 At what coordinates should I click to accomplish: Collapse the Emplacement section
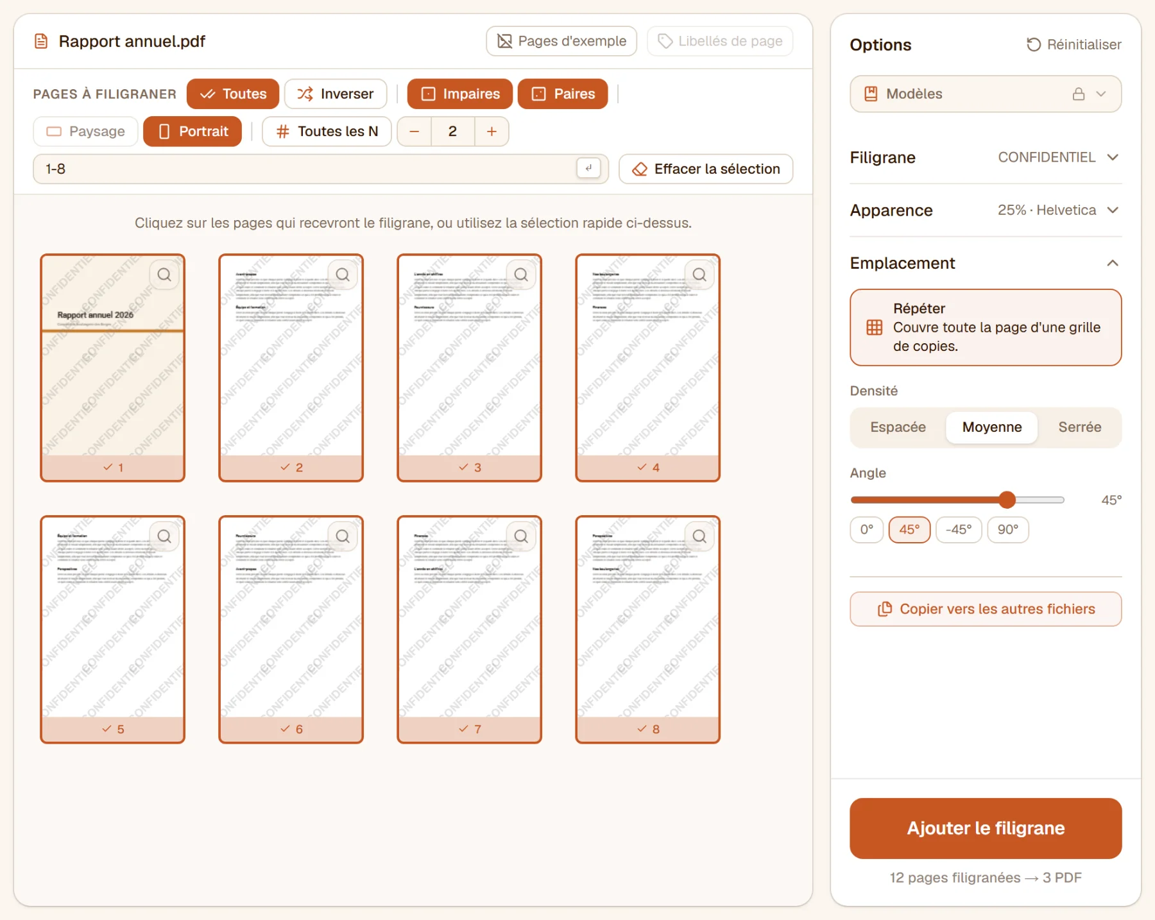(986, 263)
